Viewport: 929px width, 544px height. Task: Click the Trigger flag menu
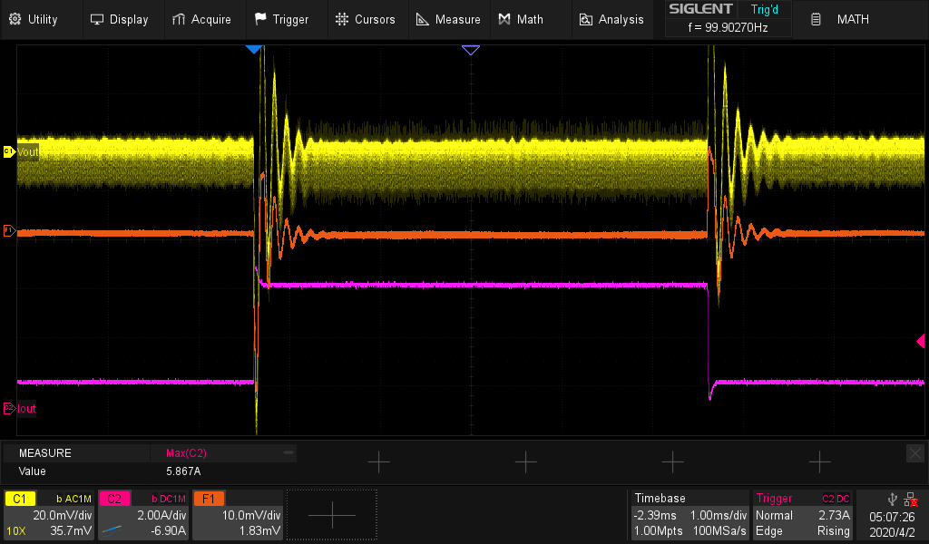(x=281, y=19)
